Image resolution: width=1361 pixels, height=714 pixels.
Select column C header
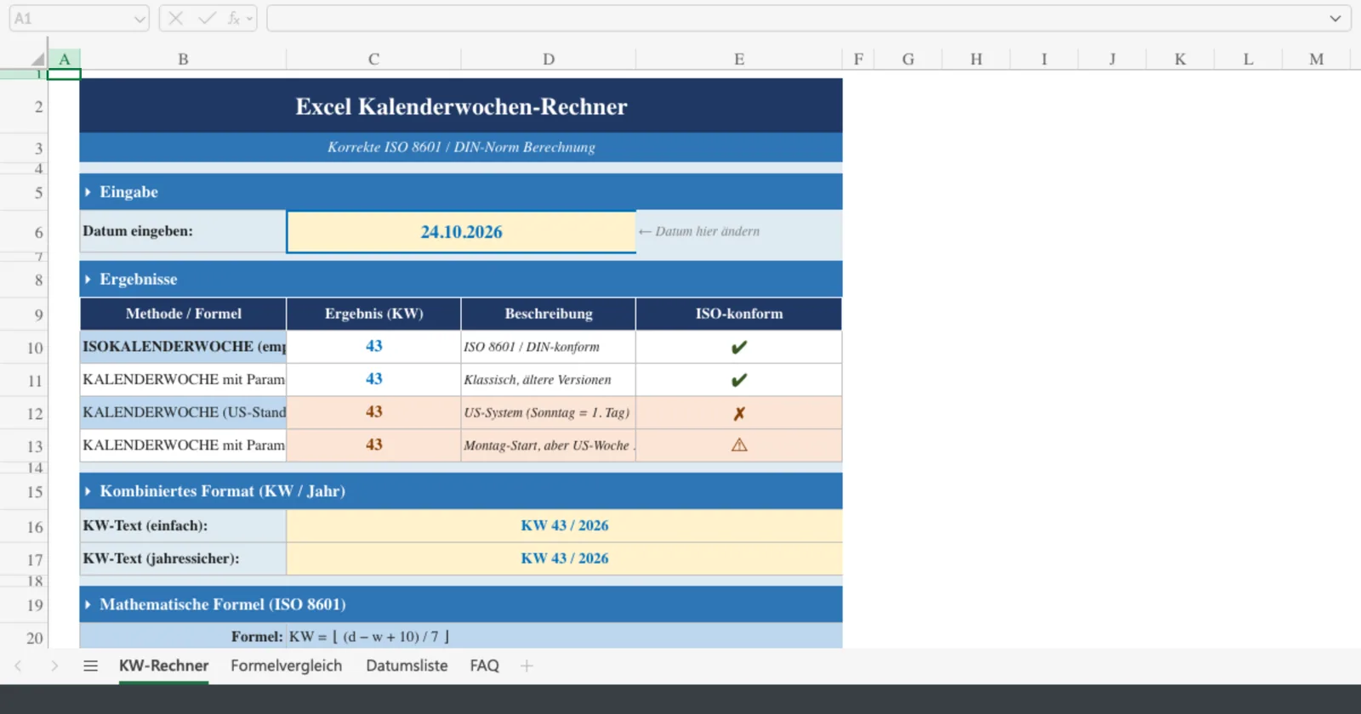coord(373,59)
